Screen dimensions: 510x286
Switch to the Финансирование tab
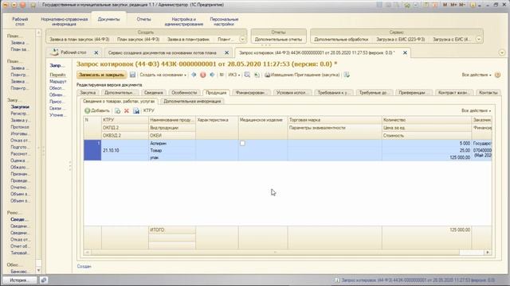(252, 93)
